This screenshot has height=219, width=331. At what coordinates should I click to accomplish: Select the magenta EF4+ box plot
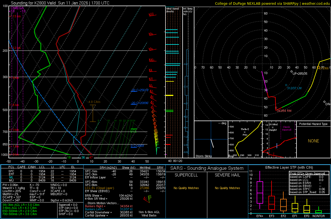(x=260, y=190)
